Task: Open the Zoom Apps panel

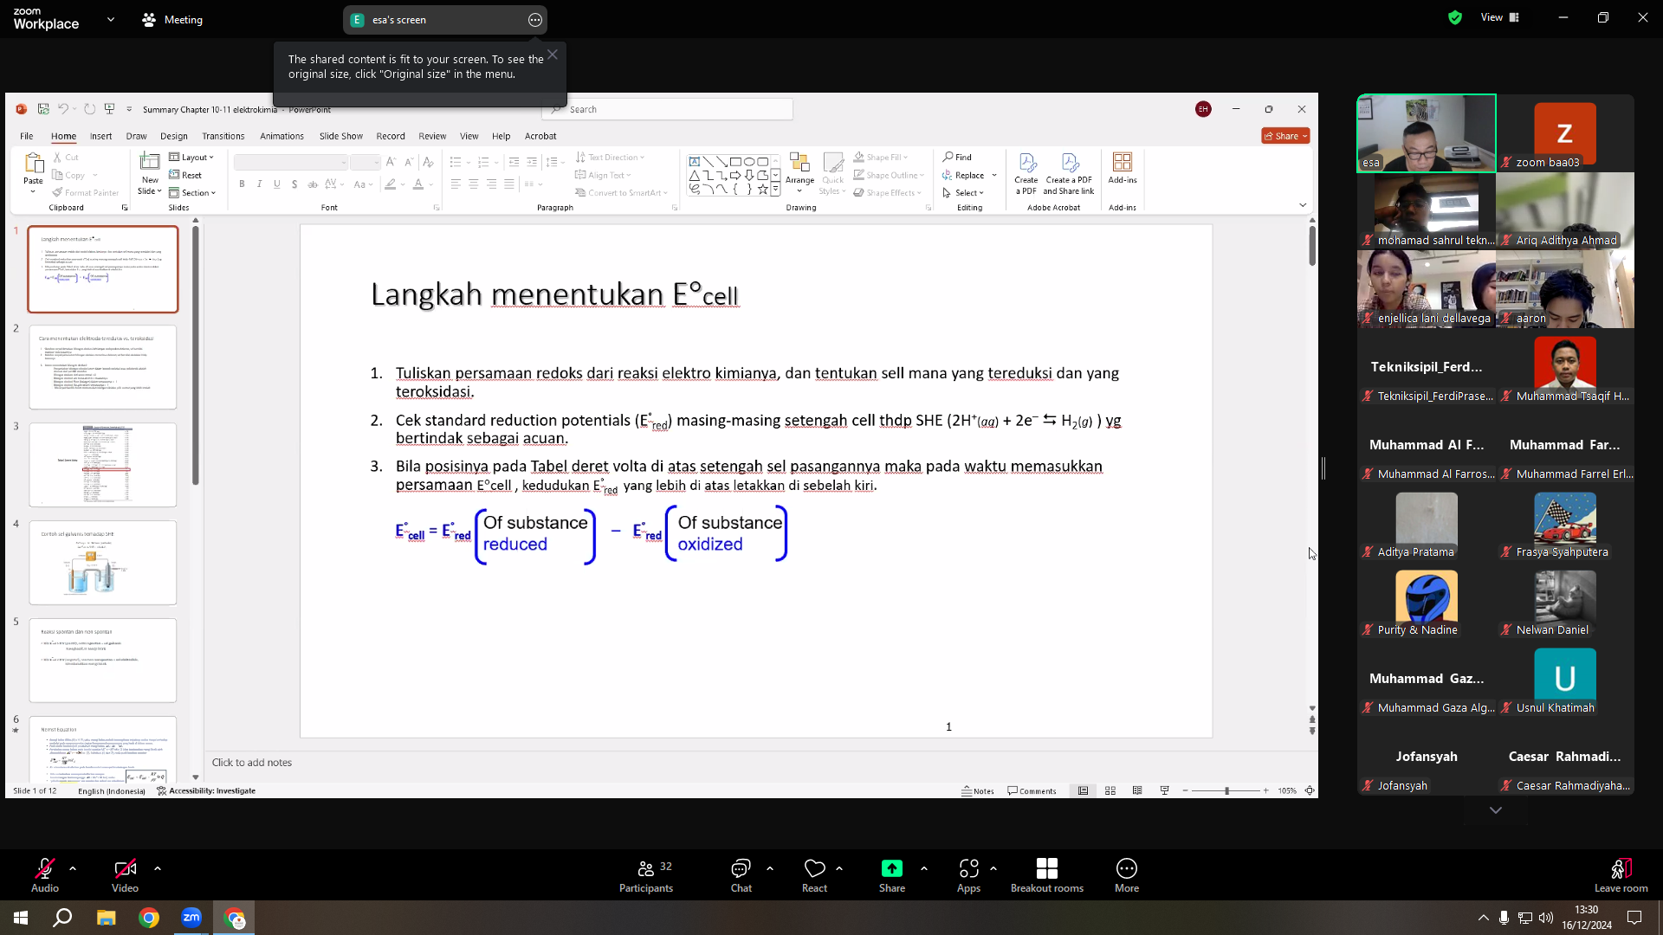Action: (968, 874)
